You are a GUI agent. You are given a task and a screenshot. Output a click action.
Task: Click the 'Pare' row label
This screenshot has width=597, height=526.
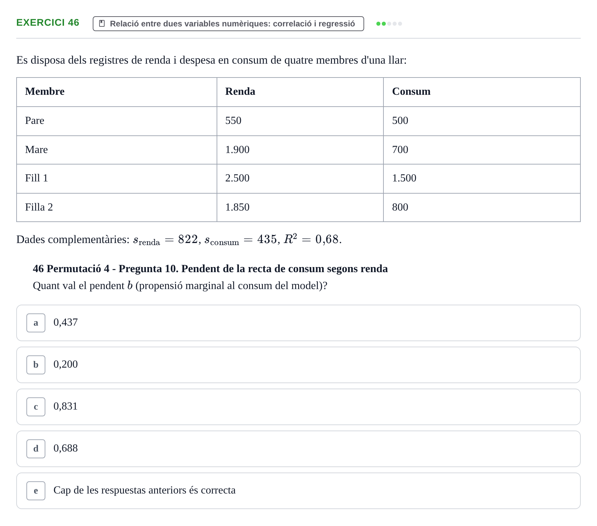[35, 120]
